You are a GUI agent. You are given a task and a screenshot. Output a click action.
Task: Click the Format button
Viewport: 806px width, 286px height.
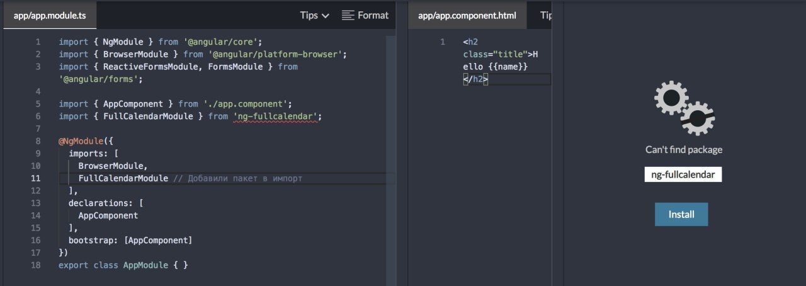[x=365, y=15]
